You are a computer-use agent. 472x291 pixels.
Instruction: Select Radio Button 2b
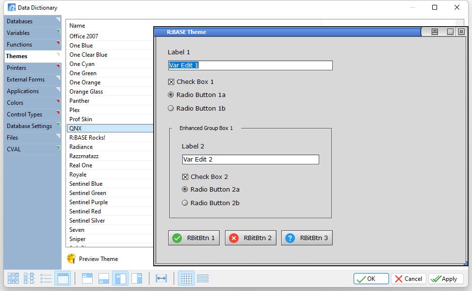click(185, 203)
